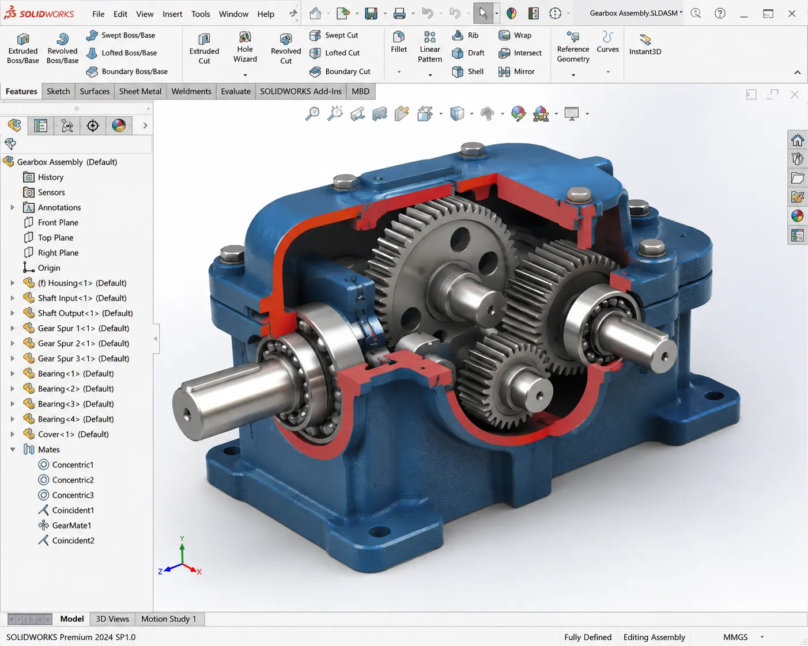This screenshot has height=646, width=808.
Task: Click the Wrap tool
Action: pos(515,35)
